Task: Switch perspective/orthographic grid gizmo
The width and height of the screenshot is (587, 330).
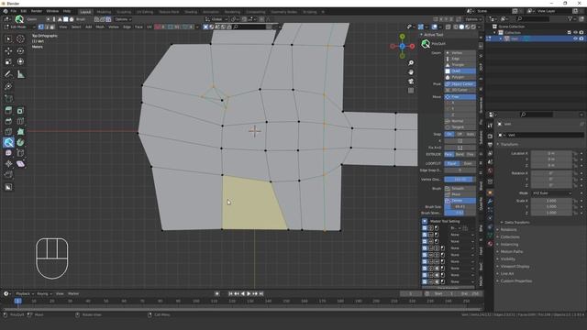Action: 411,90
